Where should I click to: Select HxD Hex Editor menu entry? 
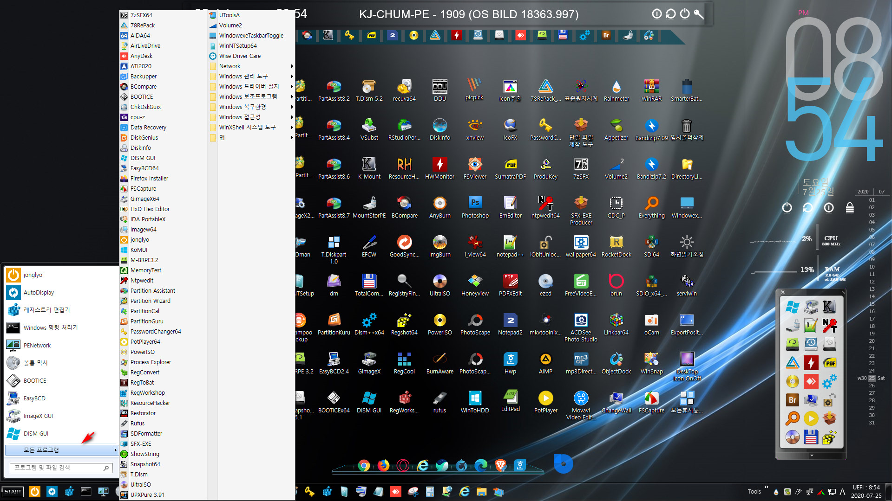pos(163,209)
